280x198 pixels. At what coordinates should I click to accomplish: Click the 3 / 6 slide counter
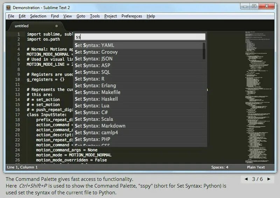point(257,179)
